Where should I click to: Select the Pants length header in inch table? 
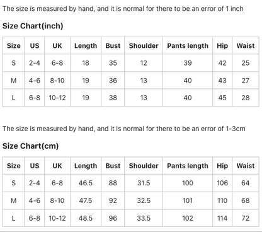pos(188,45)
